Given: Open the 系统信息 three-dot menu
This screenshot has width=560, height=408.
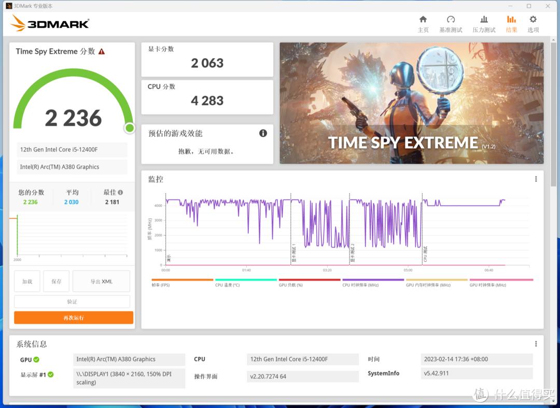Looking at the screenshot, I should click(536, 343).
